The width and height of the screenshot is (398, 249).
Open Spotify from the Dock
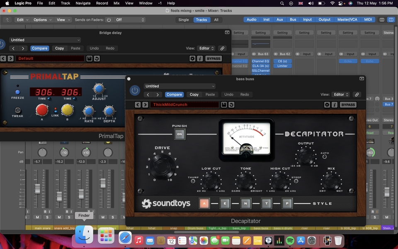click(290, 240)
